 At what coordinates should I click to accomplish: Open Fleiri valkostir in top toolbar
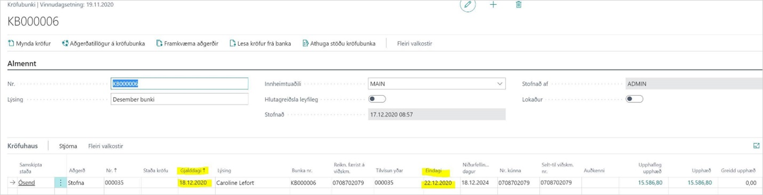(x=415, y=44)
